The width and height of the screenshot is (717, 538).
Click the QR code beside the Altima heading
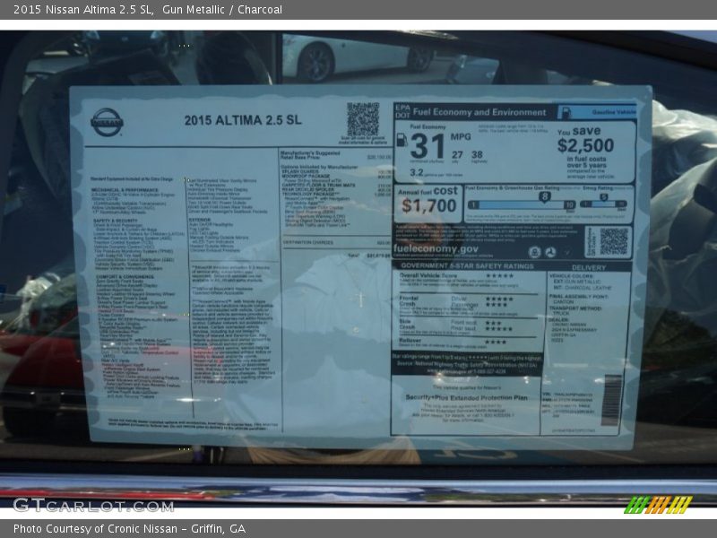click(x=363, y=119)
